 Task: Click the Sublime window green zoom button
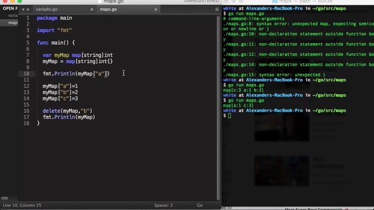click(19, 1)
